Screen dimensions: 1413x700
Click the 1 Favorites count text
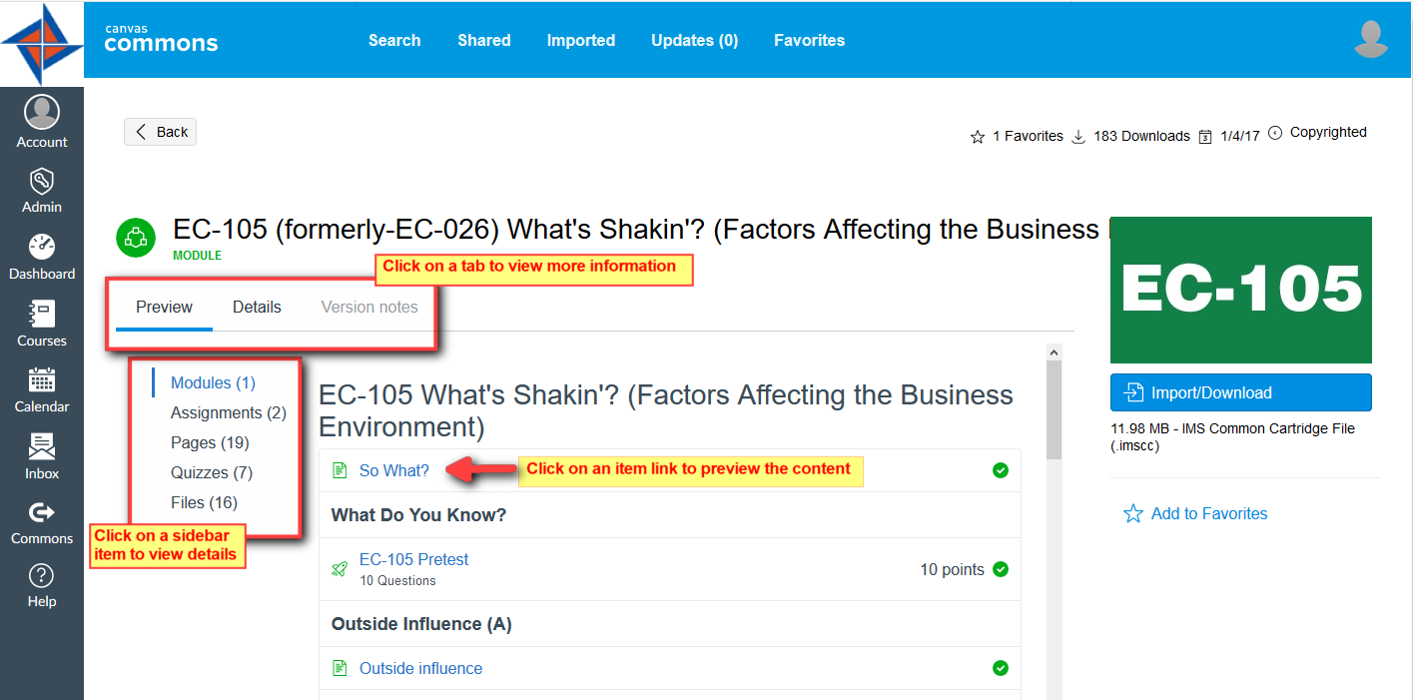(x=1029, y=136)
